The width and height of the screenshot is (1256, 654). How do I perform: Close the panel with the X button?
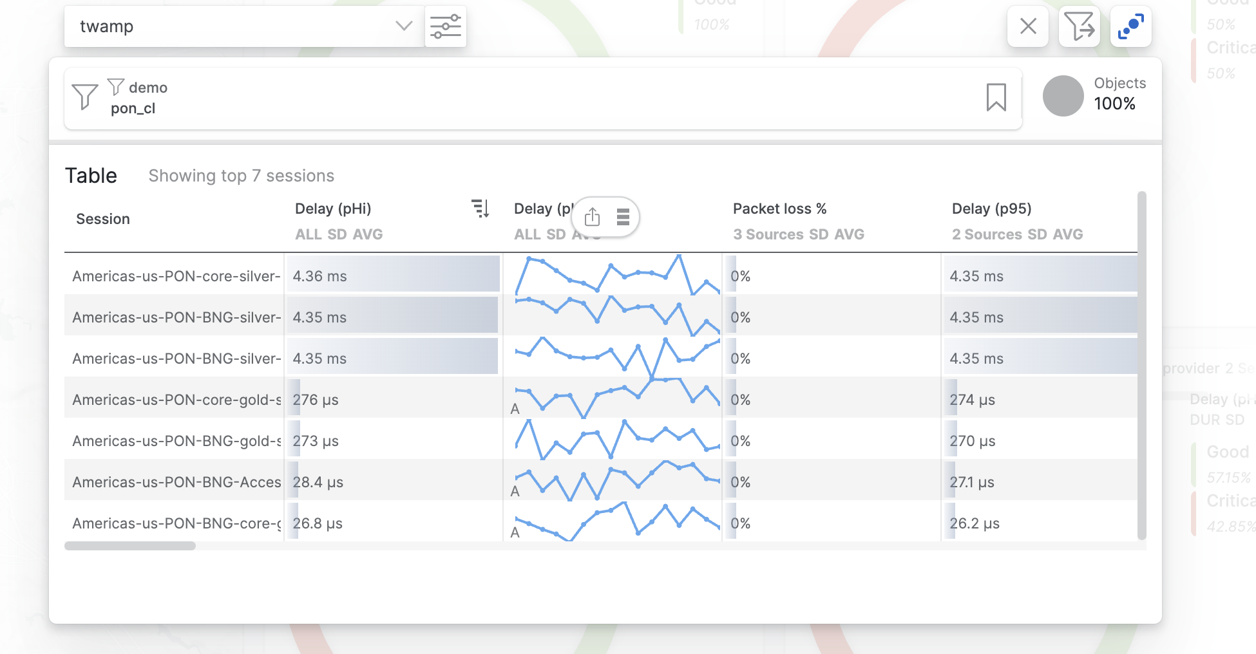(1028, 26)
